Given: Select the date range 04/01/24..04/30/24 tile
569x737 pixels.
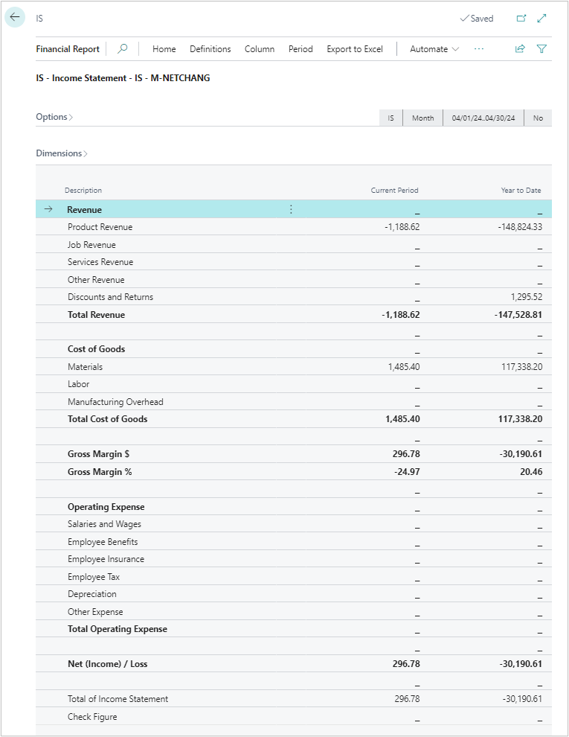Looking at the screenshot, I should (483, 118).
